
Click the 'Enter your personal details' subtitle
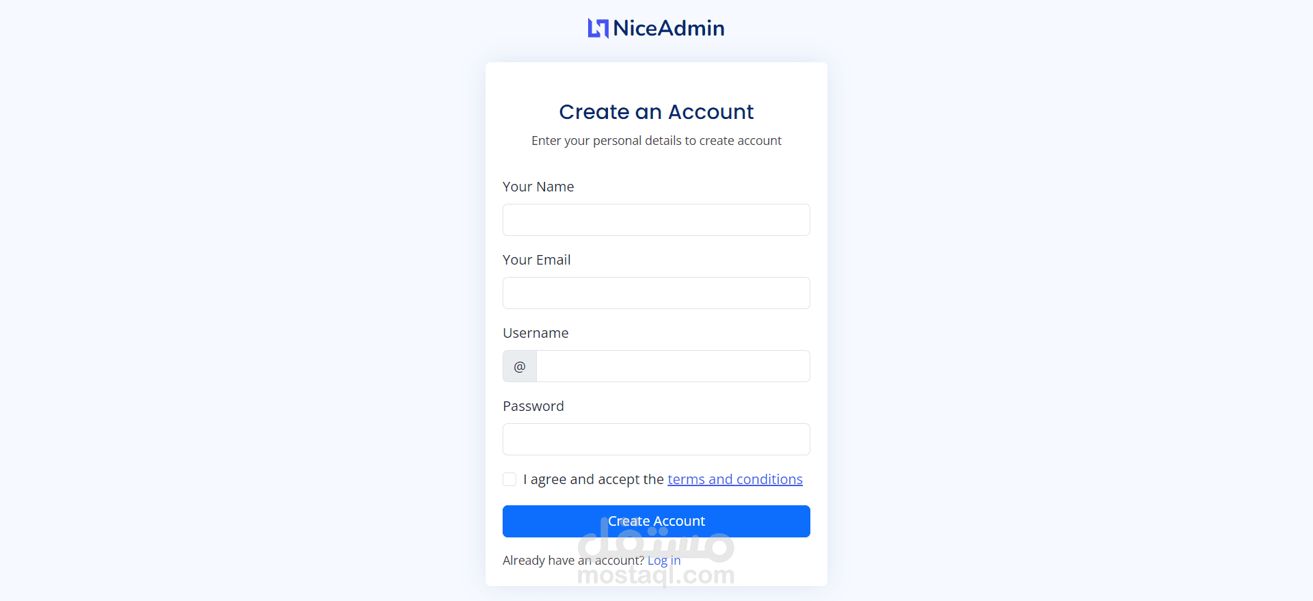656,141
